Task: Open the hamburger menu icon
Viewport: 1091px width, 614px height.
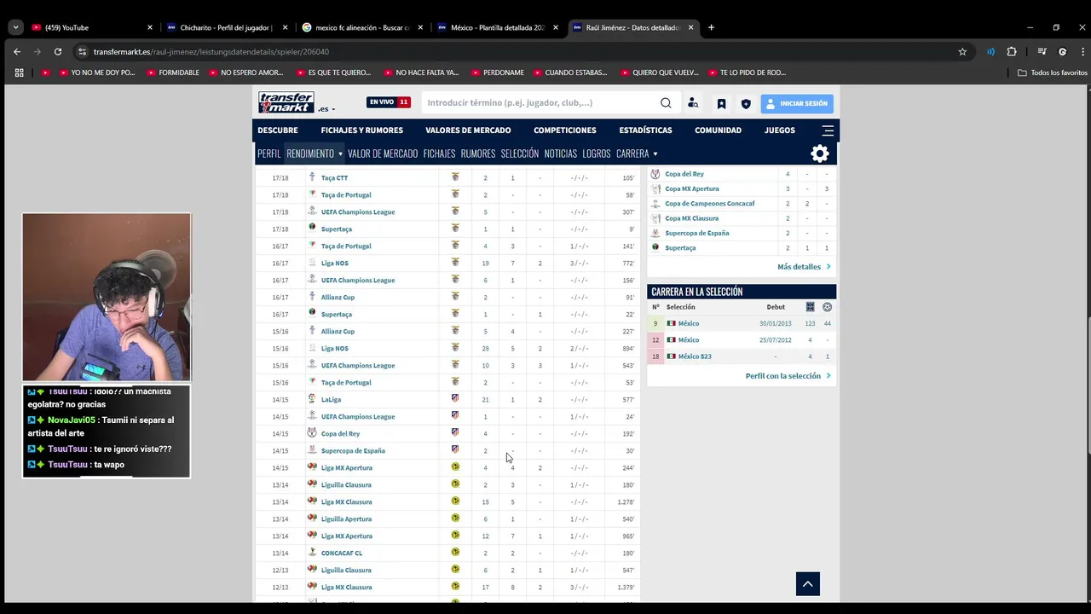Action: point(828,130)
